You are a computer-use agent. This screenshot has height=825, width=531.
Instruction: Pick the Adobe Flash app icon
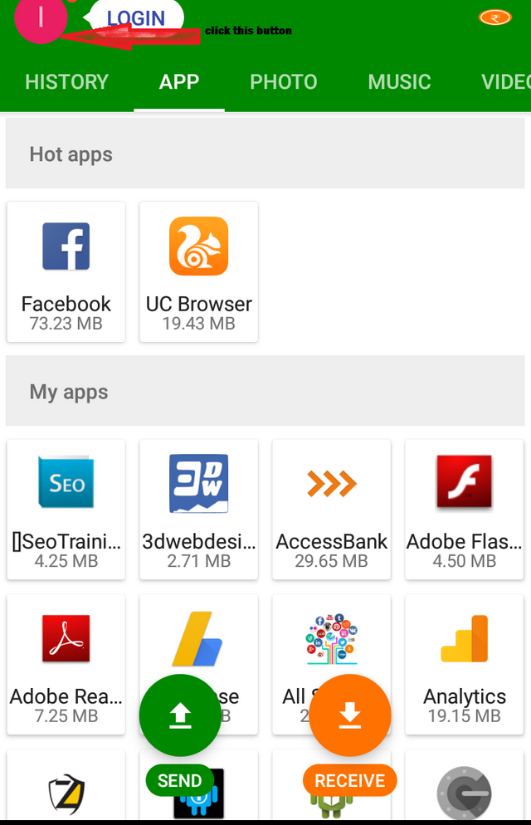[464, 483]
